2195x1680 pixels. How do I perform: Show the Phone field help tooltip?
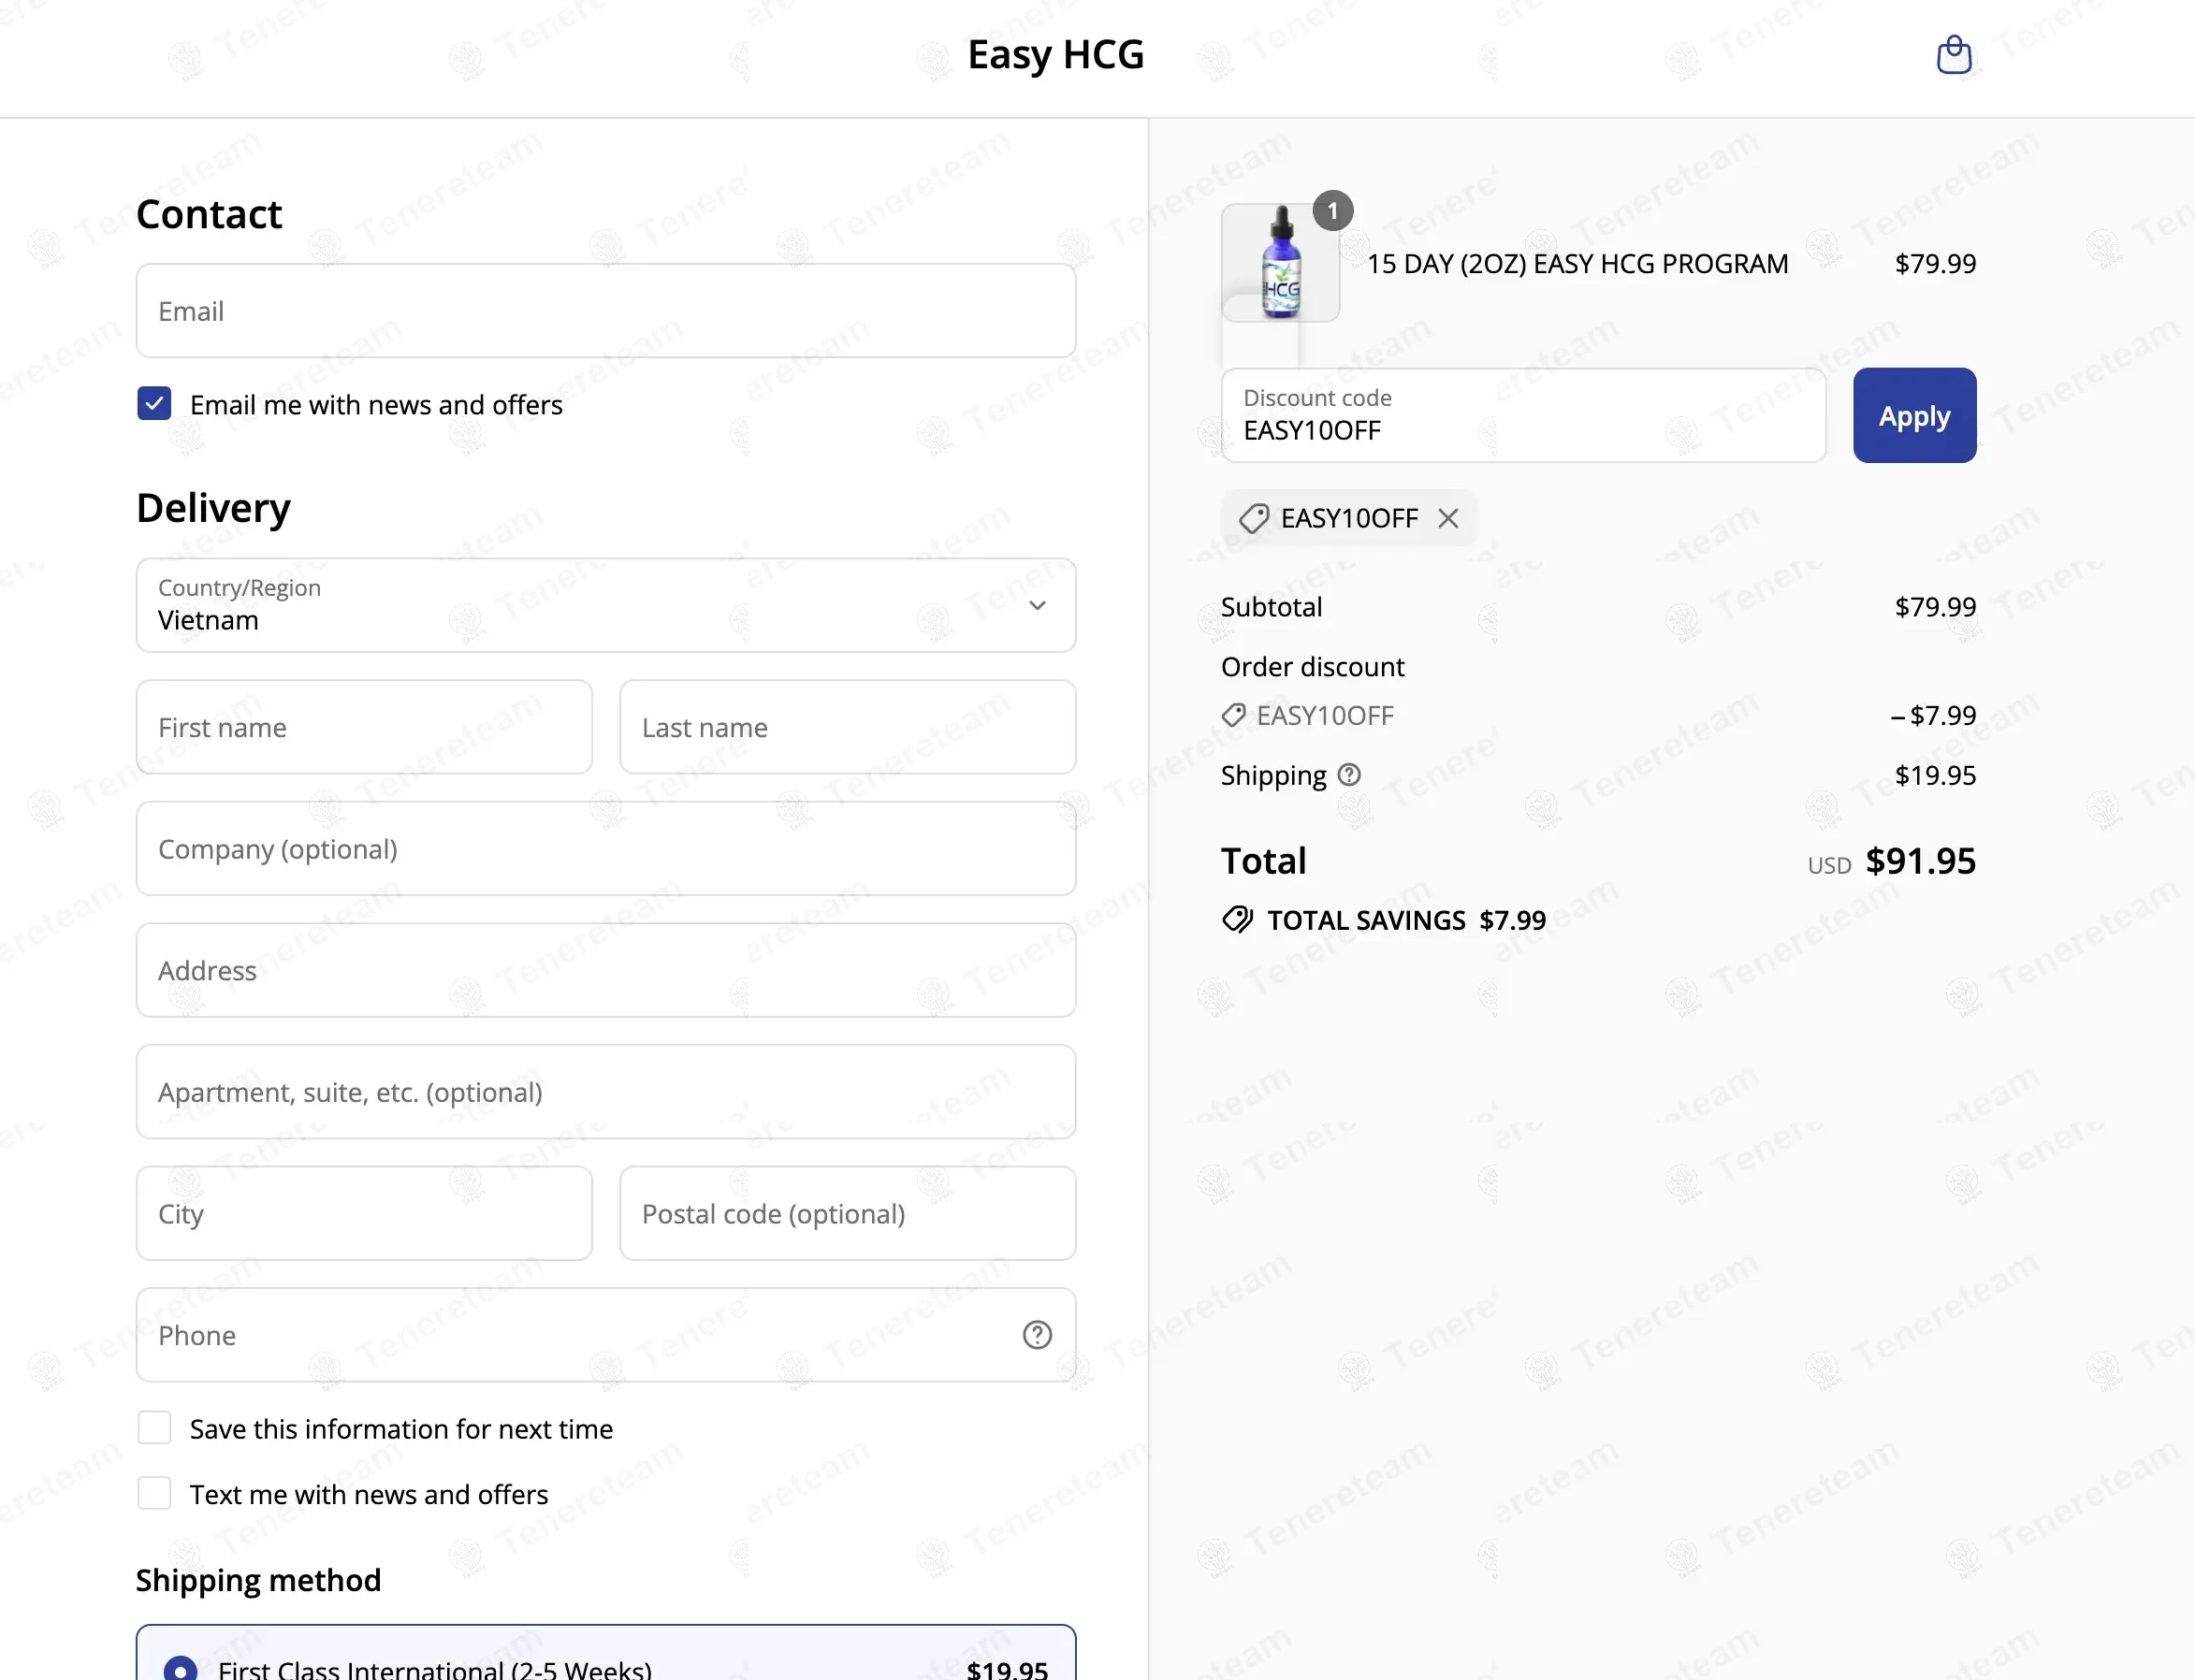tap(1037, 1335)
